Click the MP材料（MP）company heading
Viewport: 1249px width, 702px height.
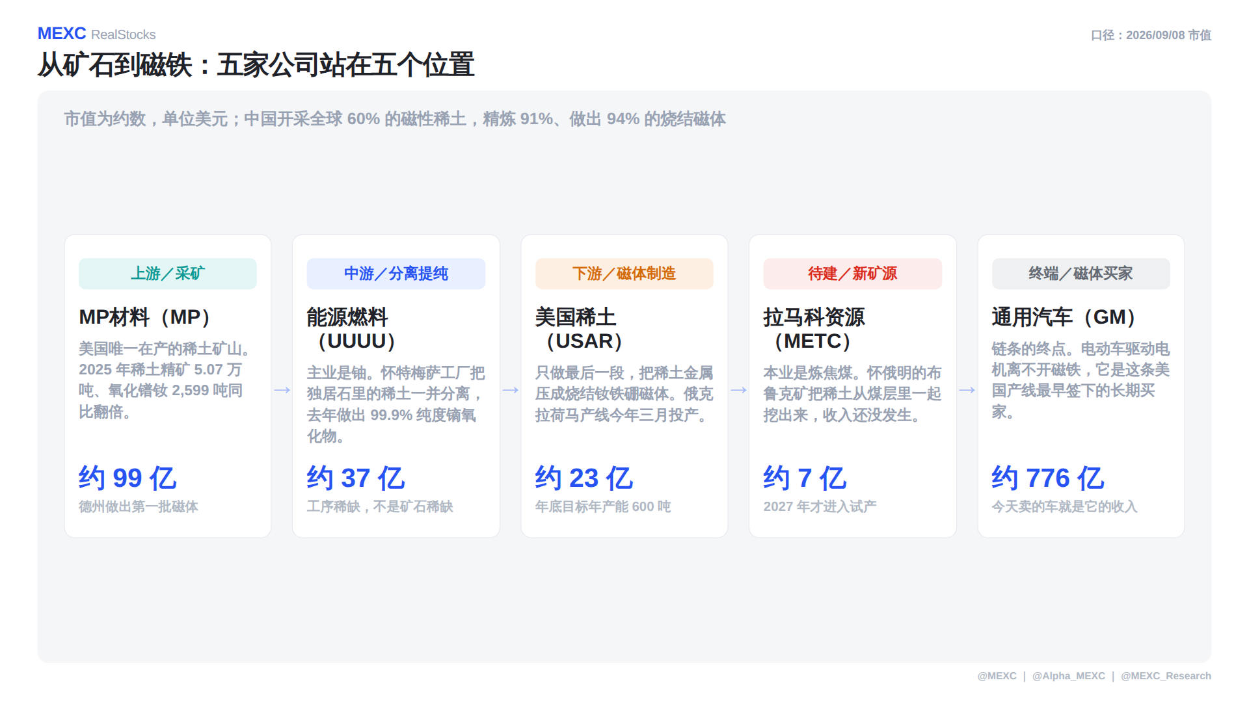coord(146,317)
